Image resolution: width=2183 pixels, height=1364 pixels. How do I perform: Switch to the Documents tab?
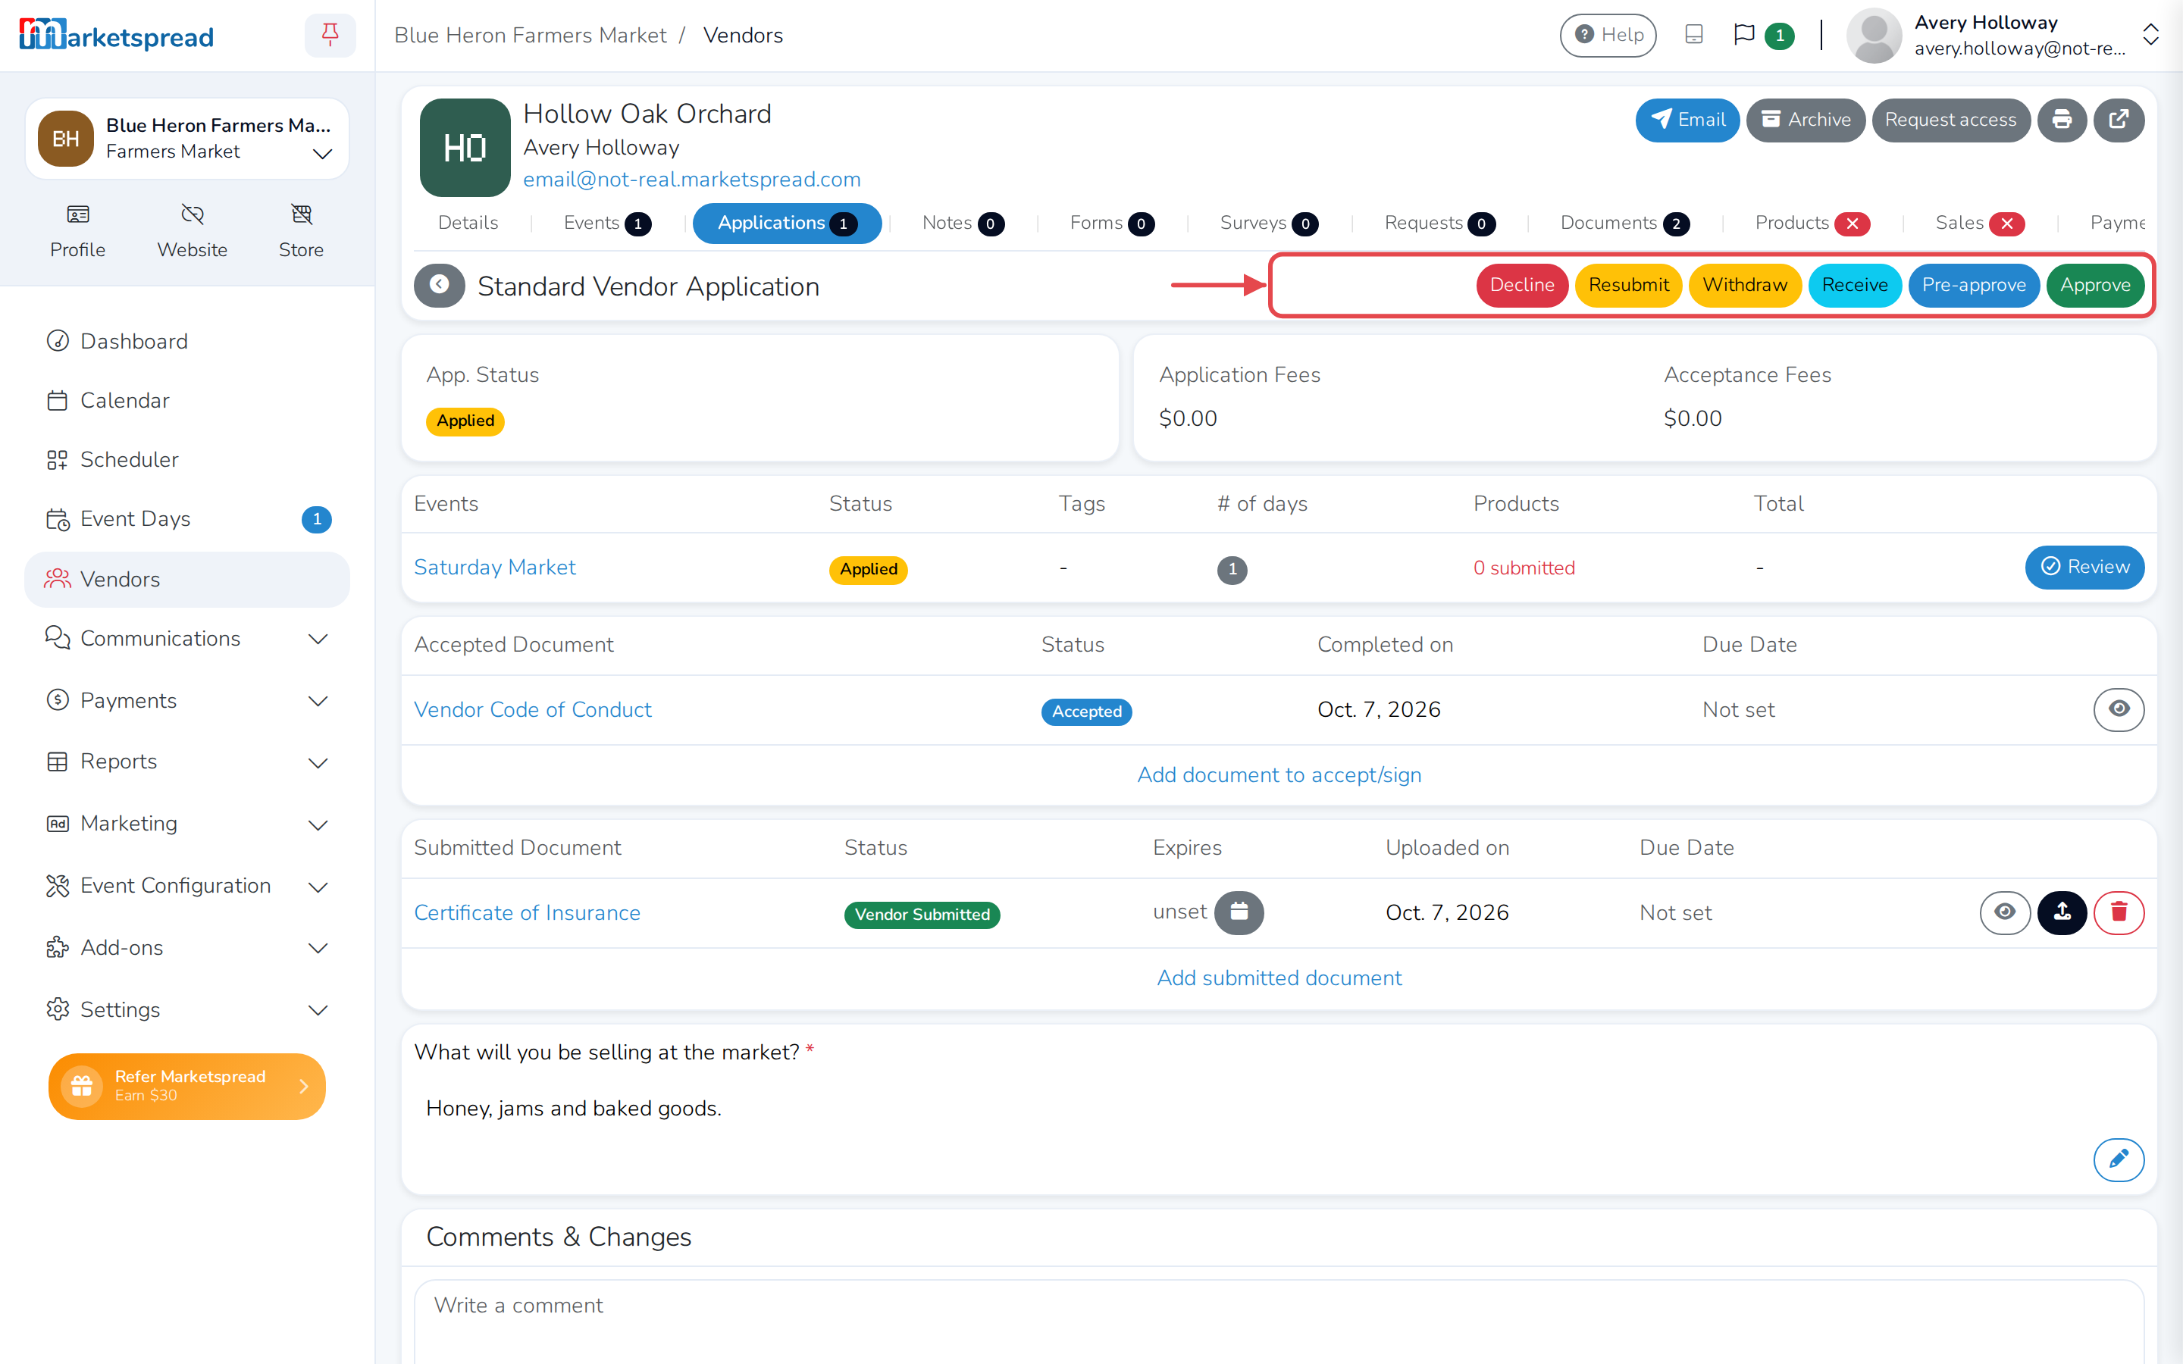coord(1624,223)
